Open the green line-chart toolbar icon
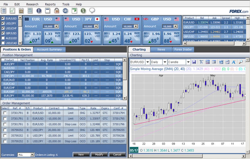This screenshot has height=159, width=250. point(12,11)
